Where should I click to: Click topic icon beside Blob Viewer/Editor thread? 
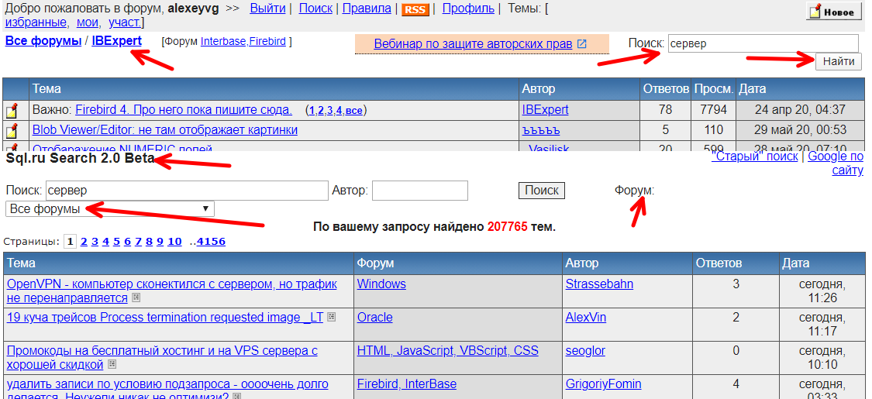coord(12,130)
